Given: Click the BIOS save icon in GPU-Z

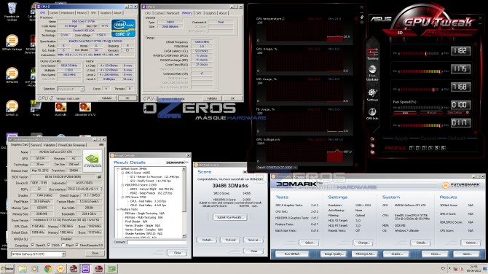Looking at the screenshot, I should (x=99, y=177).
